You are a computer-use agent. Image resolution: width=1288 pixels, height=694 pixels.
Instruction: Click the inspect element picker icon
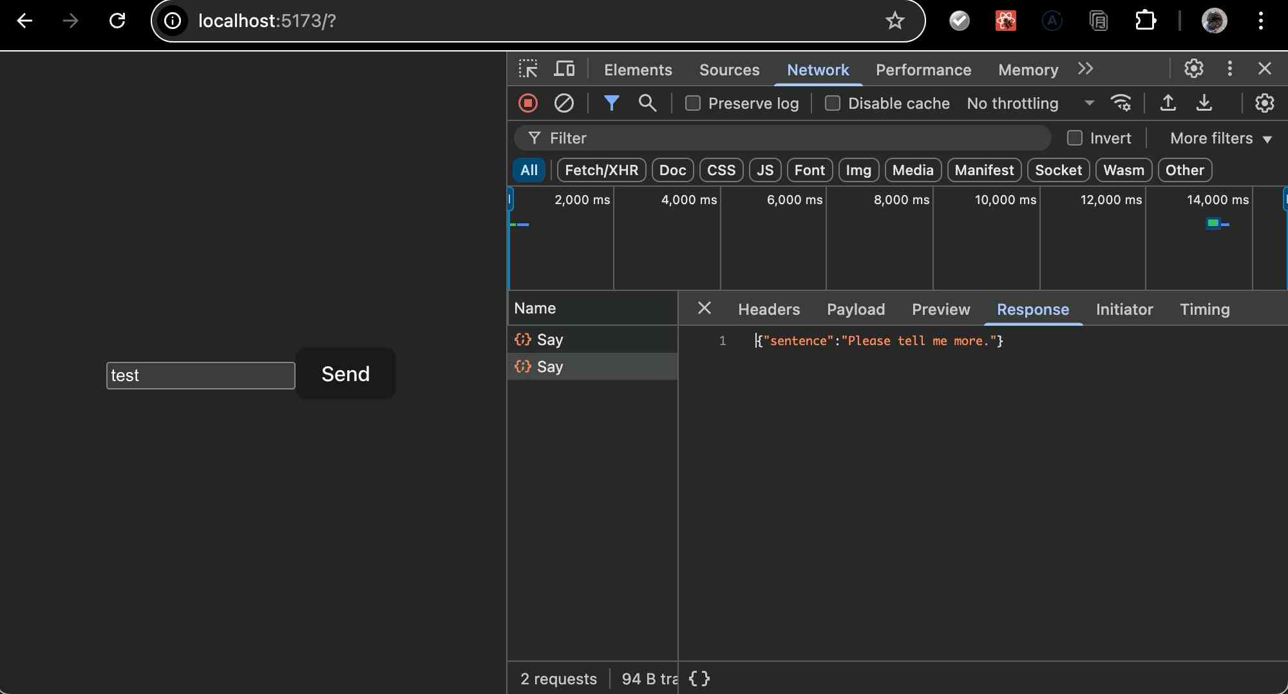tap(528, 69)
